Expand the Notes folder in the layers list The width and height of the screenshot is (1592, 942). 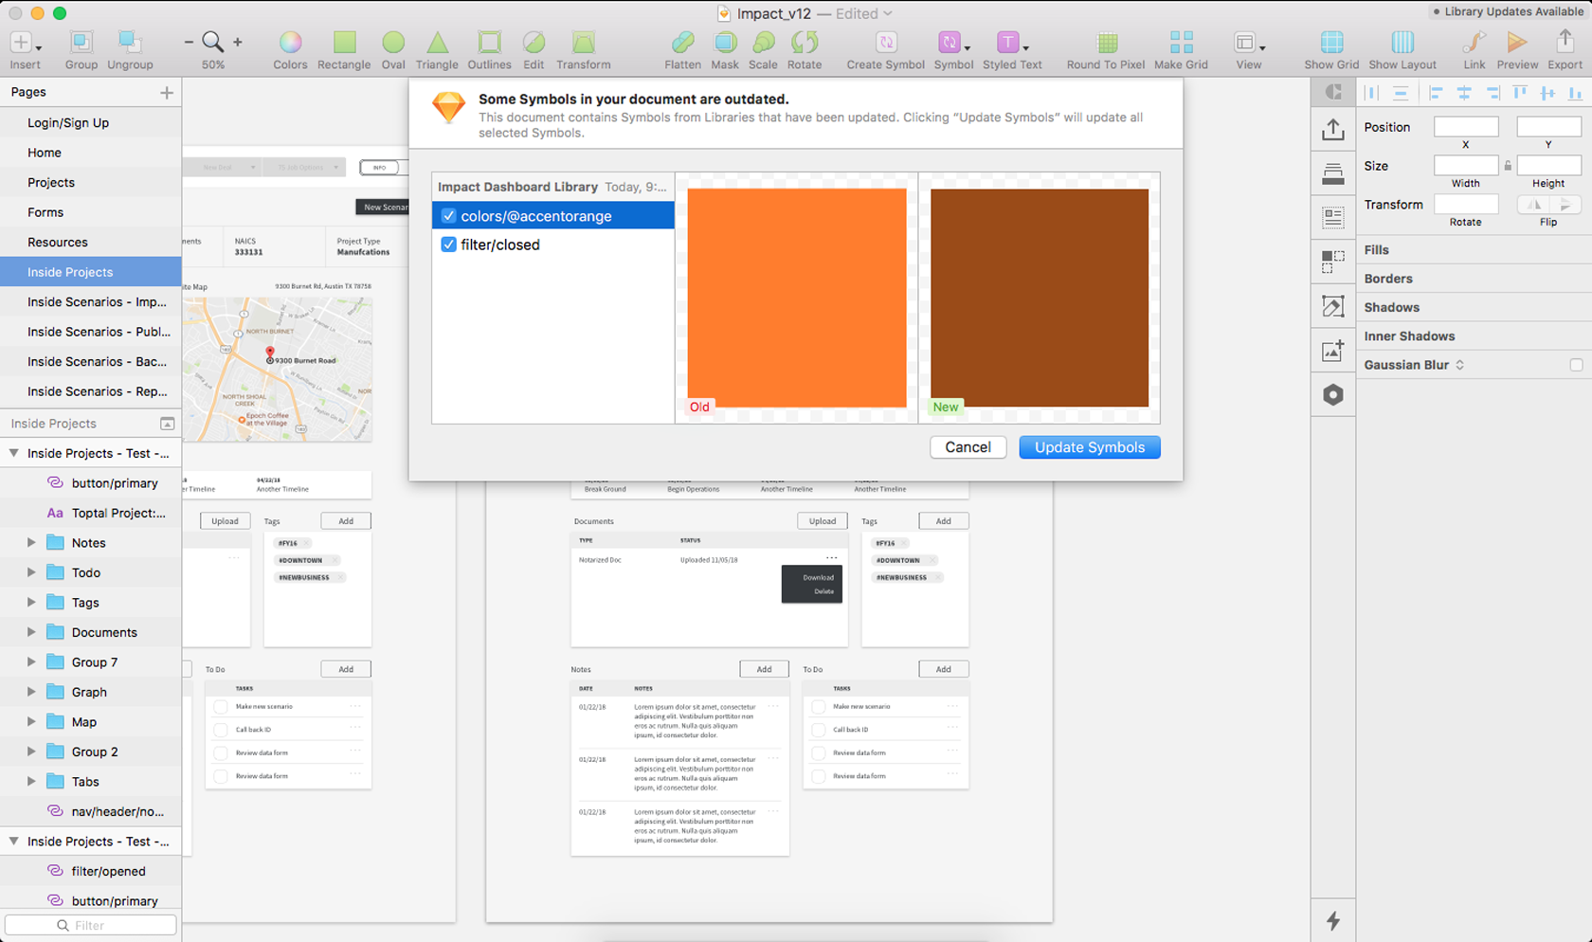pyautogui.click(x=31, y=542)
